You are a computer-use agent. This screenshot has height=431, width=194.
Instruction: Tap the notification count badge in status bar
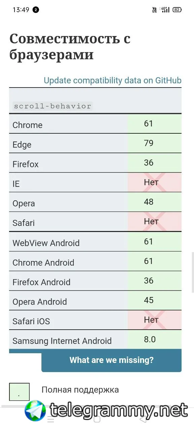pyautogui.click(x=36, y=10)
